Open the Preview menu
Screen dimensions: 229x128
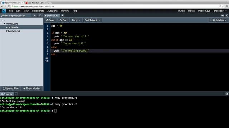tap(65, 11)
